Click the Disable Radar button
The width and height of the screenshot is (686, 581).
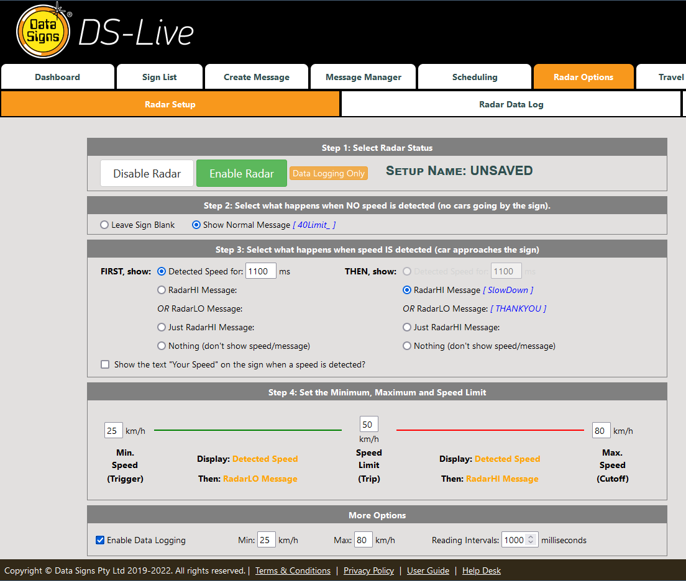point(147,173)
